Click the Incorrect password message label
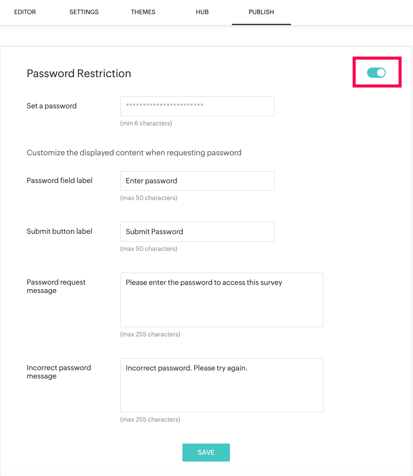The image size is (413, 476). pyautogui.click(x=59, y=372)
